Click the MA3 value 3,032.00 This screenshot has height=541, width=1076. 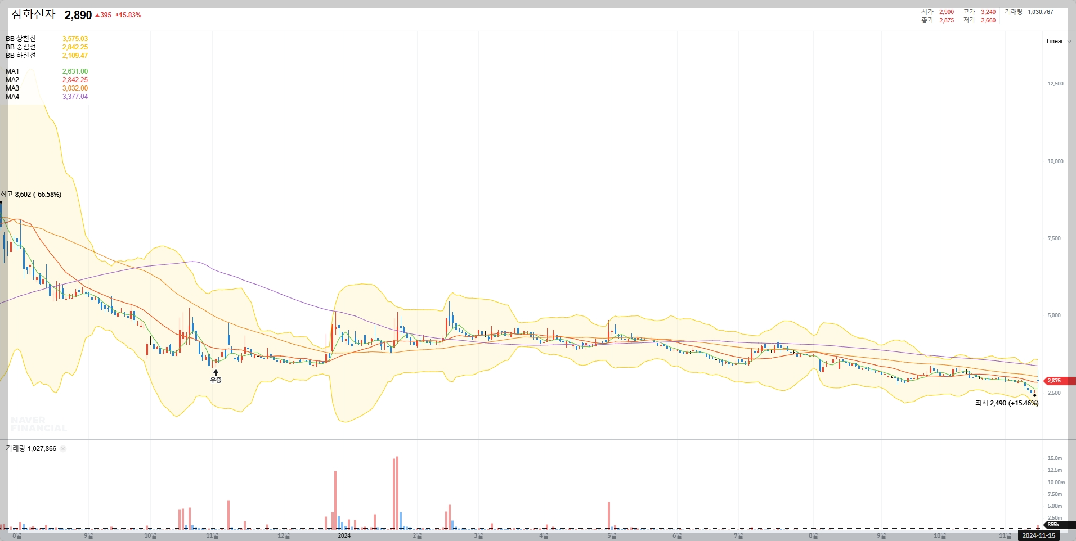(x=75, y=88)
